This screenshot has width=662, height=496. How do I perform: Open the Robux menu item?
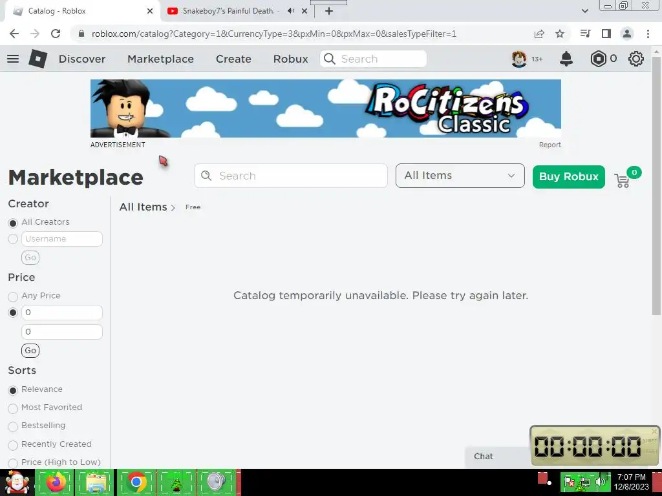click(x=290, y=59)
